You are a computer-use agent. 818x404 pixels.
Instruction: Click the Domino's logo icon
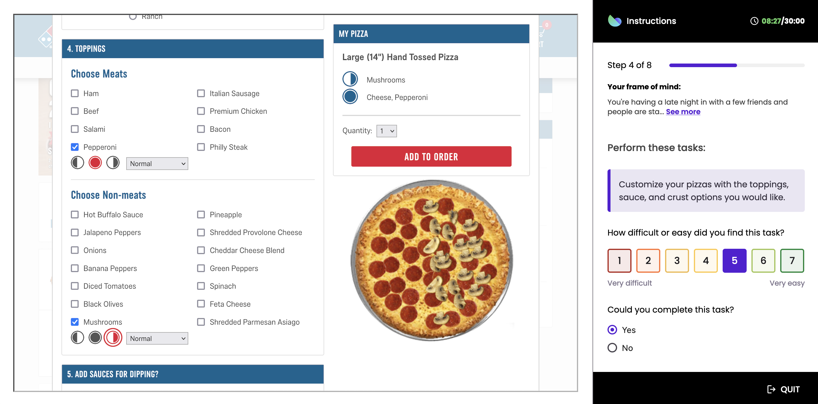click(x=46, y=37)
